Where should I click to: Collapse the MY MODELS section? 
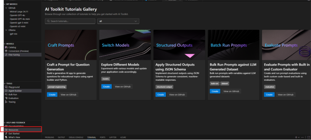click(5, 4)
